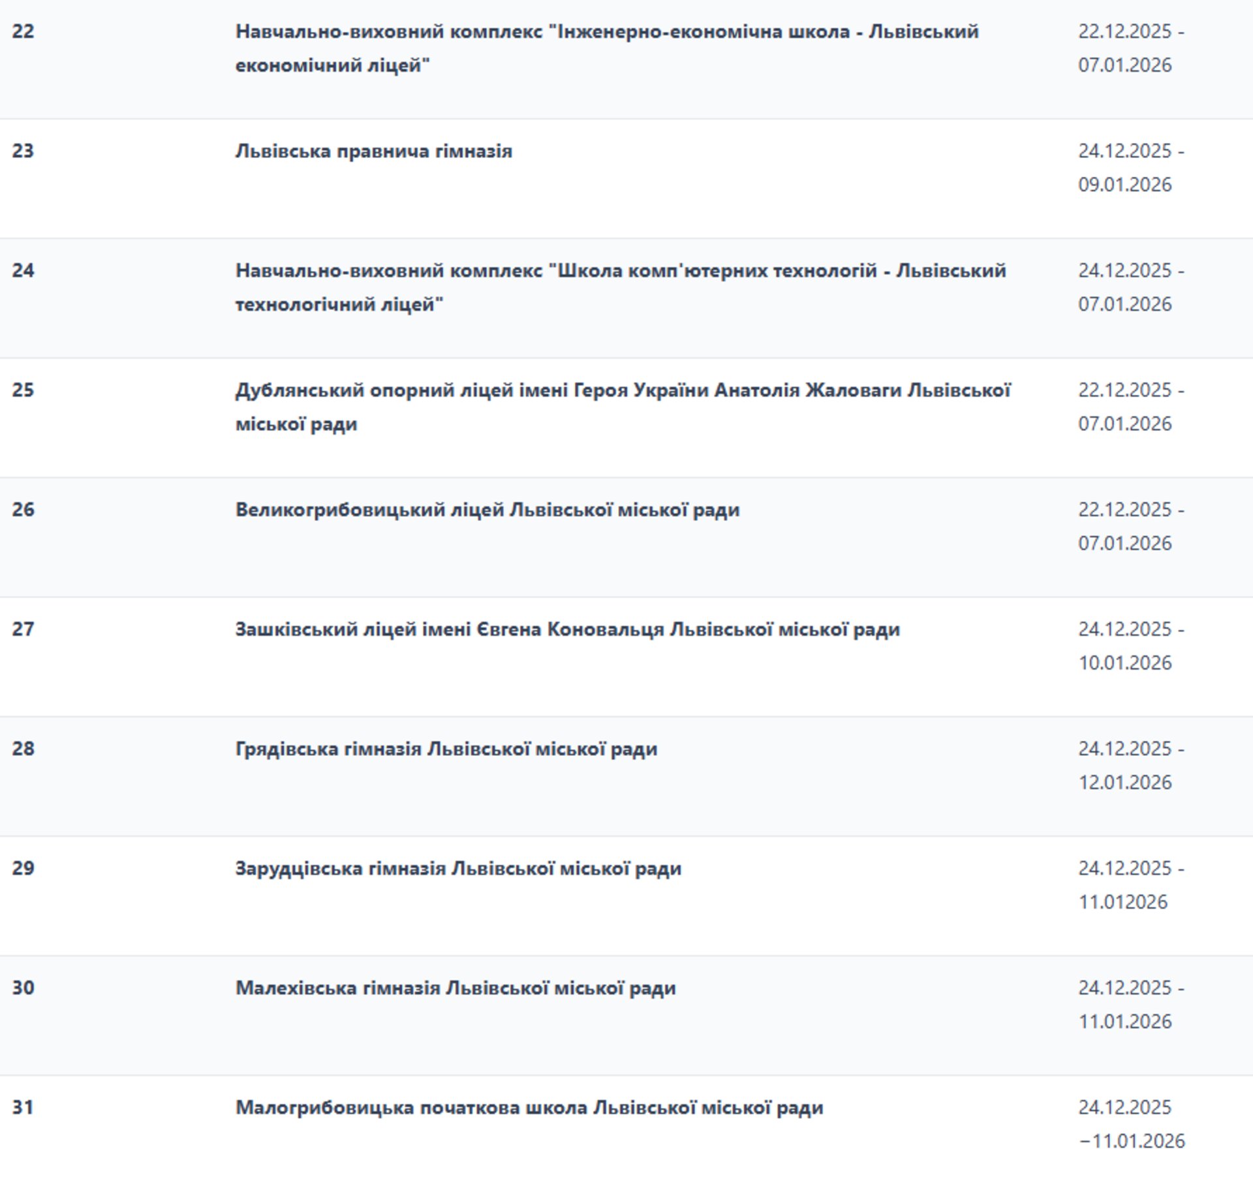
Task: Click Зашківський ліцей імені Євгена Коновальця
Action: pos(567,629)
